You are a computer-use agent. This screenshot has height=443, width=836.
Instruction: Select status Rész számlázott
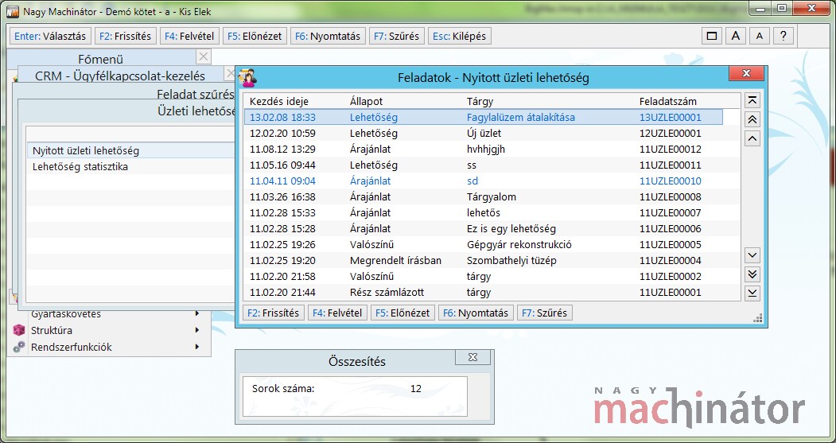(x=387, y=293)
